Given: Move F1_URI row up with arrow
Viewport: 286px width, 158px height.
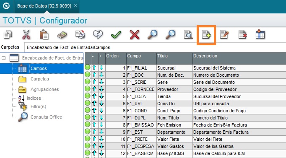Looking at the screenshot, I should coord(94,104).
